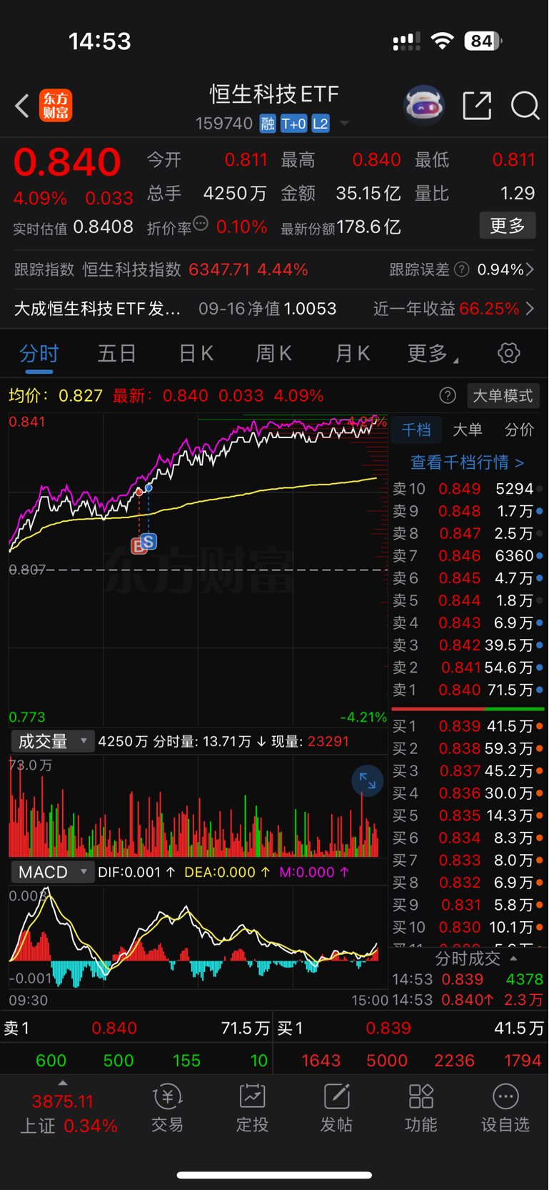Image resolution: width=549 pixels, height=1190 pixels.
Task: Open 发帖 post icon
Action: [x=336, y=1109]
